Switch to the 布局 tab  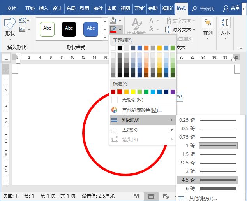[71, 8]
